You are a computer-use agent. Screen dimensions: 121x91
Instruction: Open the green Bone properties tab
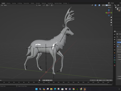[x=114, y=62]
